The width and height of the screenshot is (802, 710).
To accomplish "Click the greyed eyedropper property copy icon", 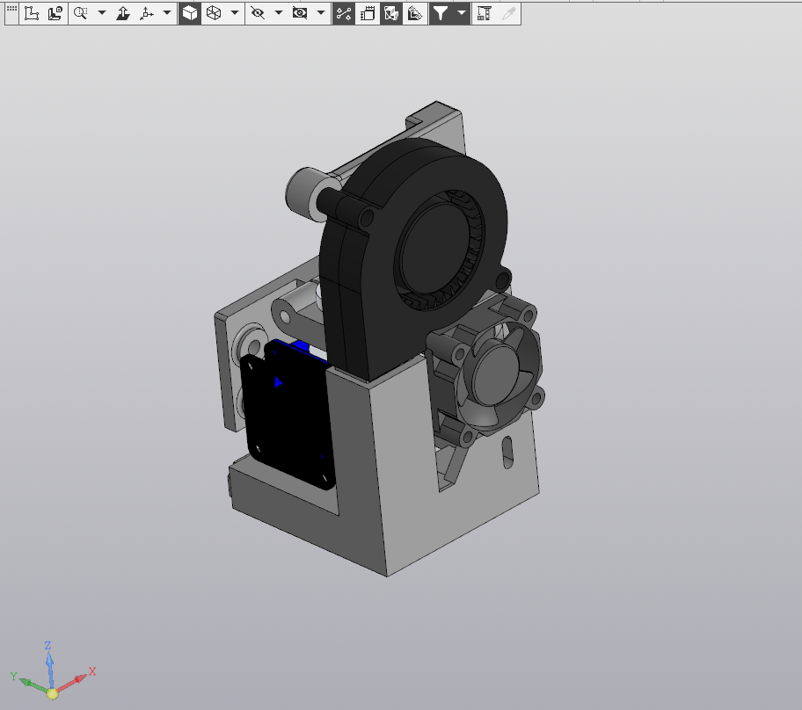I will click(508, 13).
